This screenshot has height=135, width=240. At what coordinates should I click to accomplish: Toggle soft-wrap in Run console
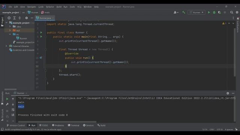(13, 109)
